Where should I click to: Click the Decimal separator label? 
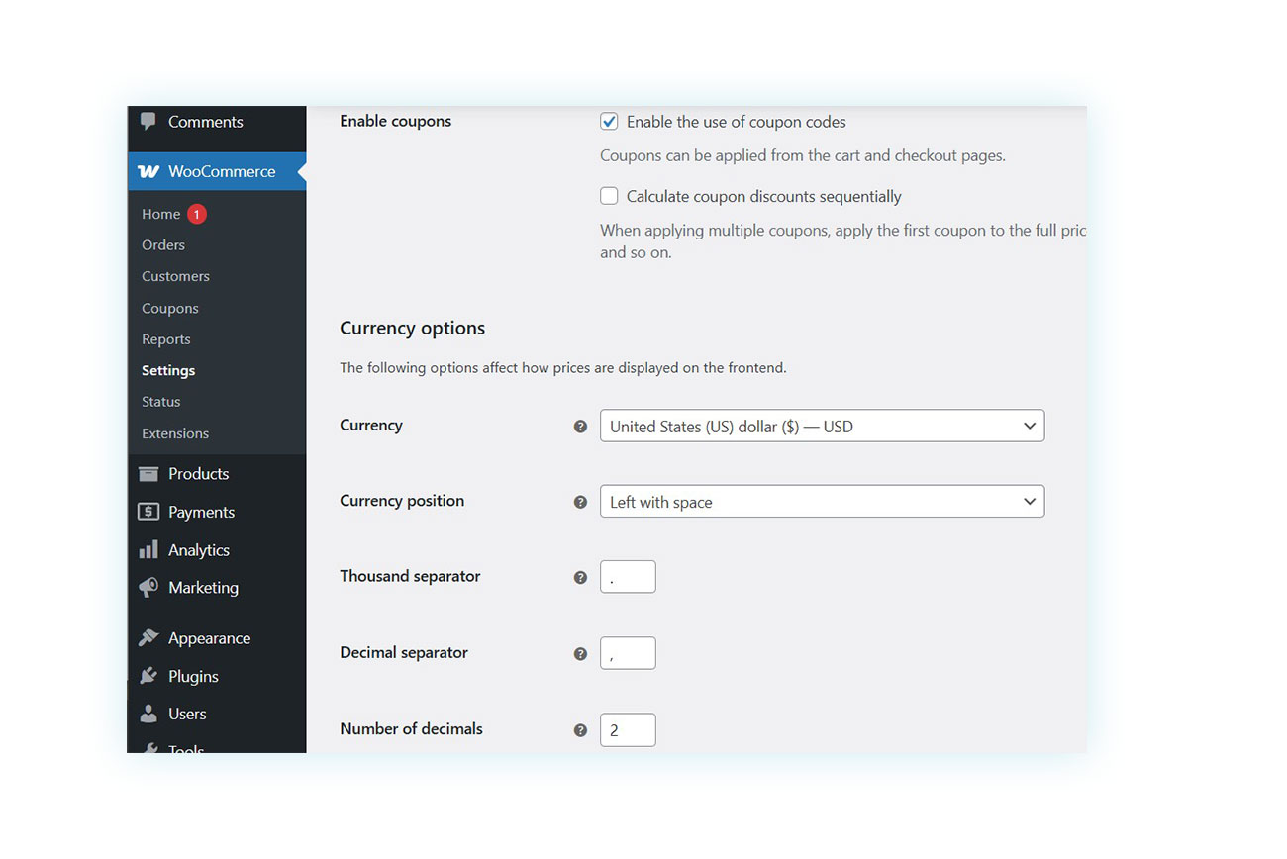[x=404, y=652]
